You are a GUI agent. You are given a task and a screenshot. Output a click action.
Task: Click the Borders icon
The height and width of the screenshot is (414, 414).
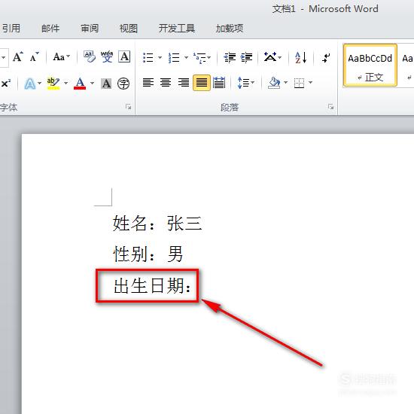click(x=299, y=83)
